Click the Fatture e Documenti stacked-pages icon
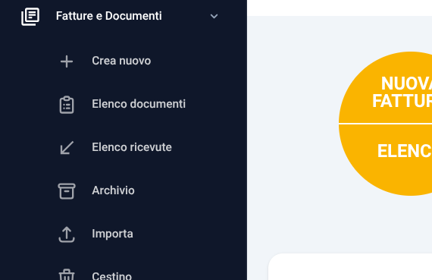Screen dimensions: 432x280 30,17
